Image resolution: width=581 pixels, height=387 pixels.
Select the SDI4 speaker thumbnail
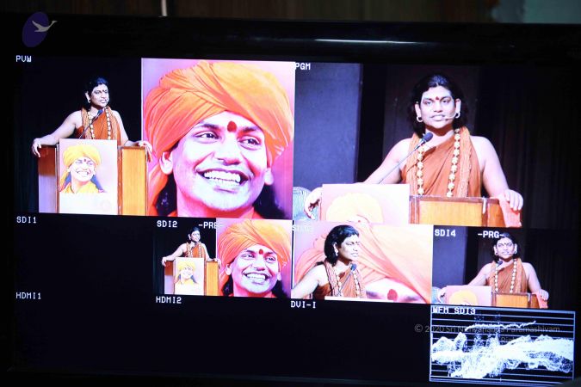(504, 268)
